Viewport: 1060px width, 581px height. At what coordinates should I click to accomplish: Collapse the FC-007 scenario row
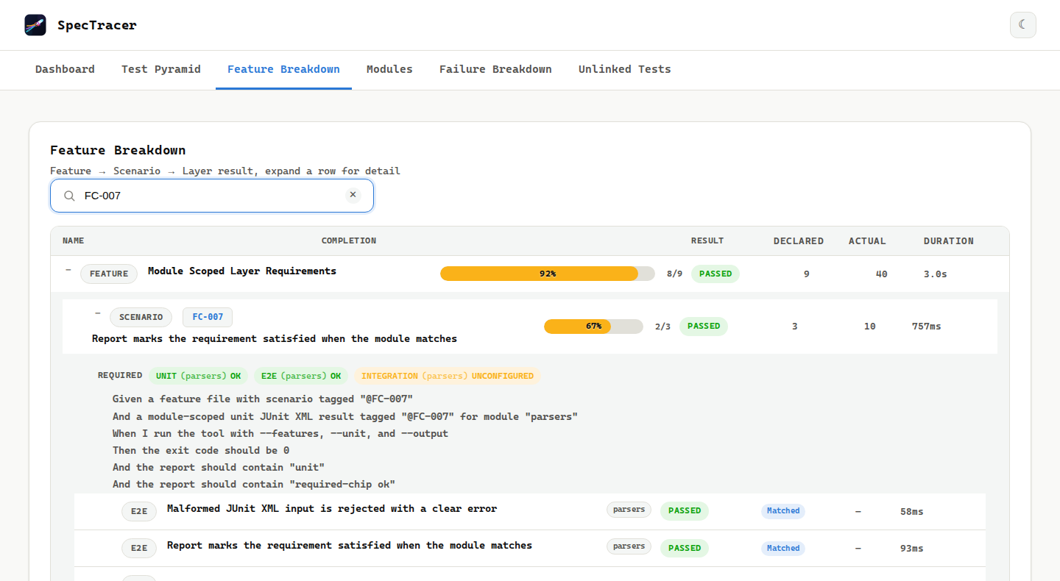(98, 314)
